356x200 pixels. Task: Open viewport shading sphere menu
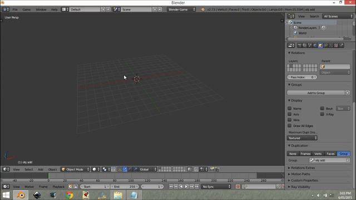point(96,169)
